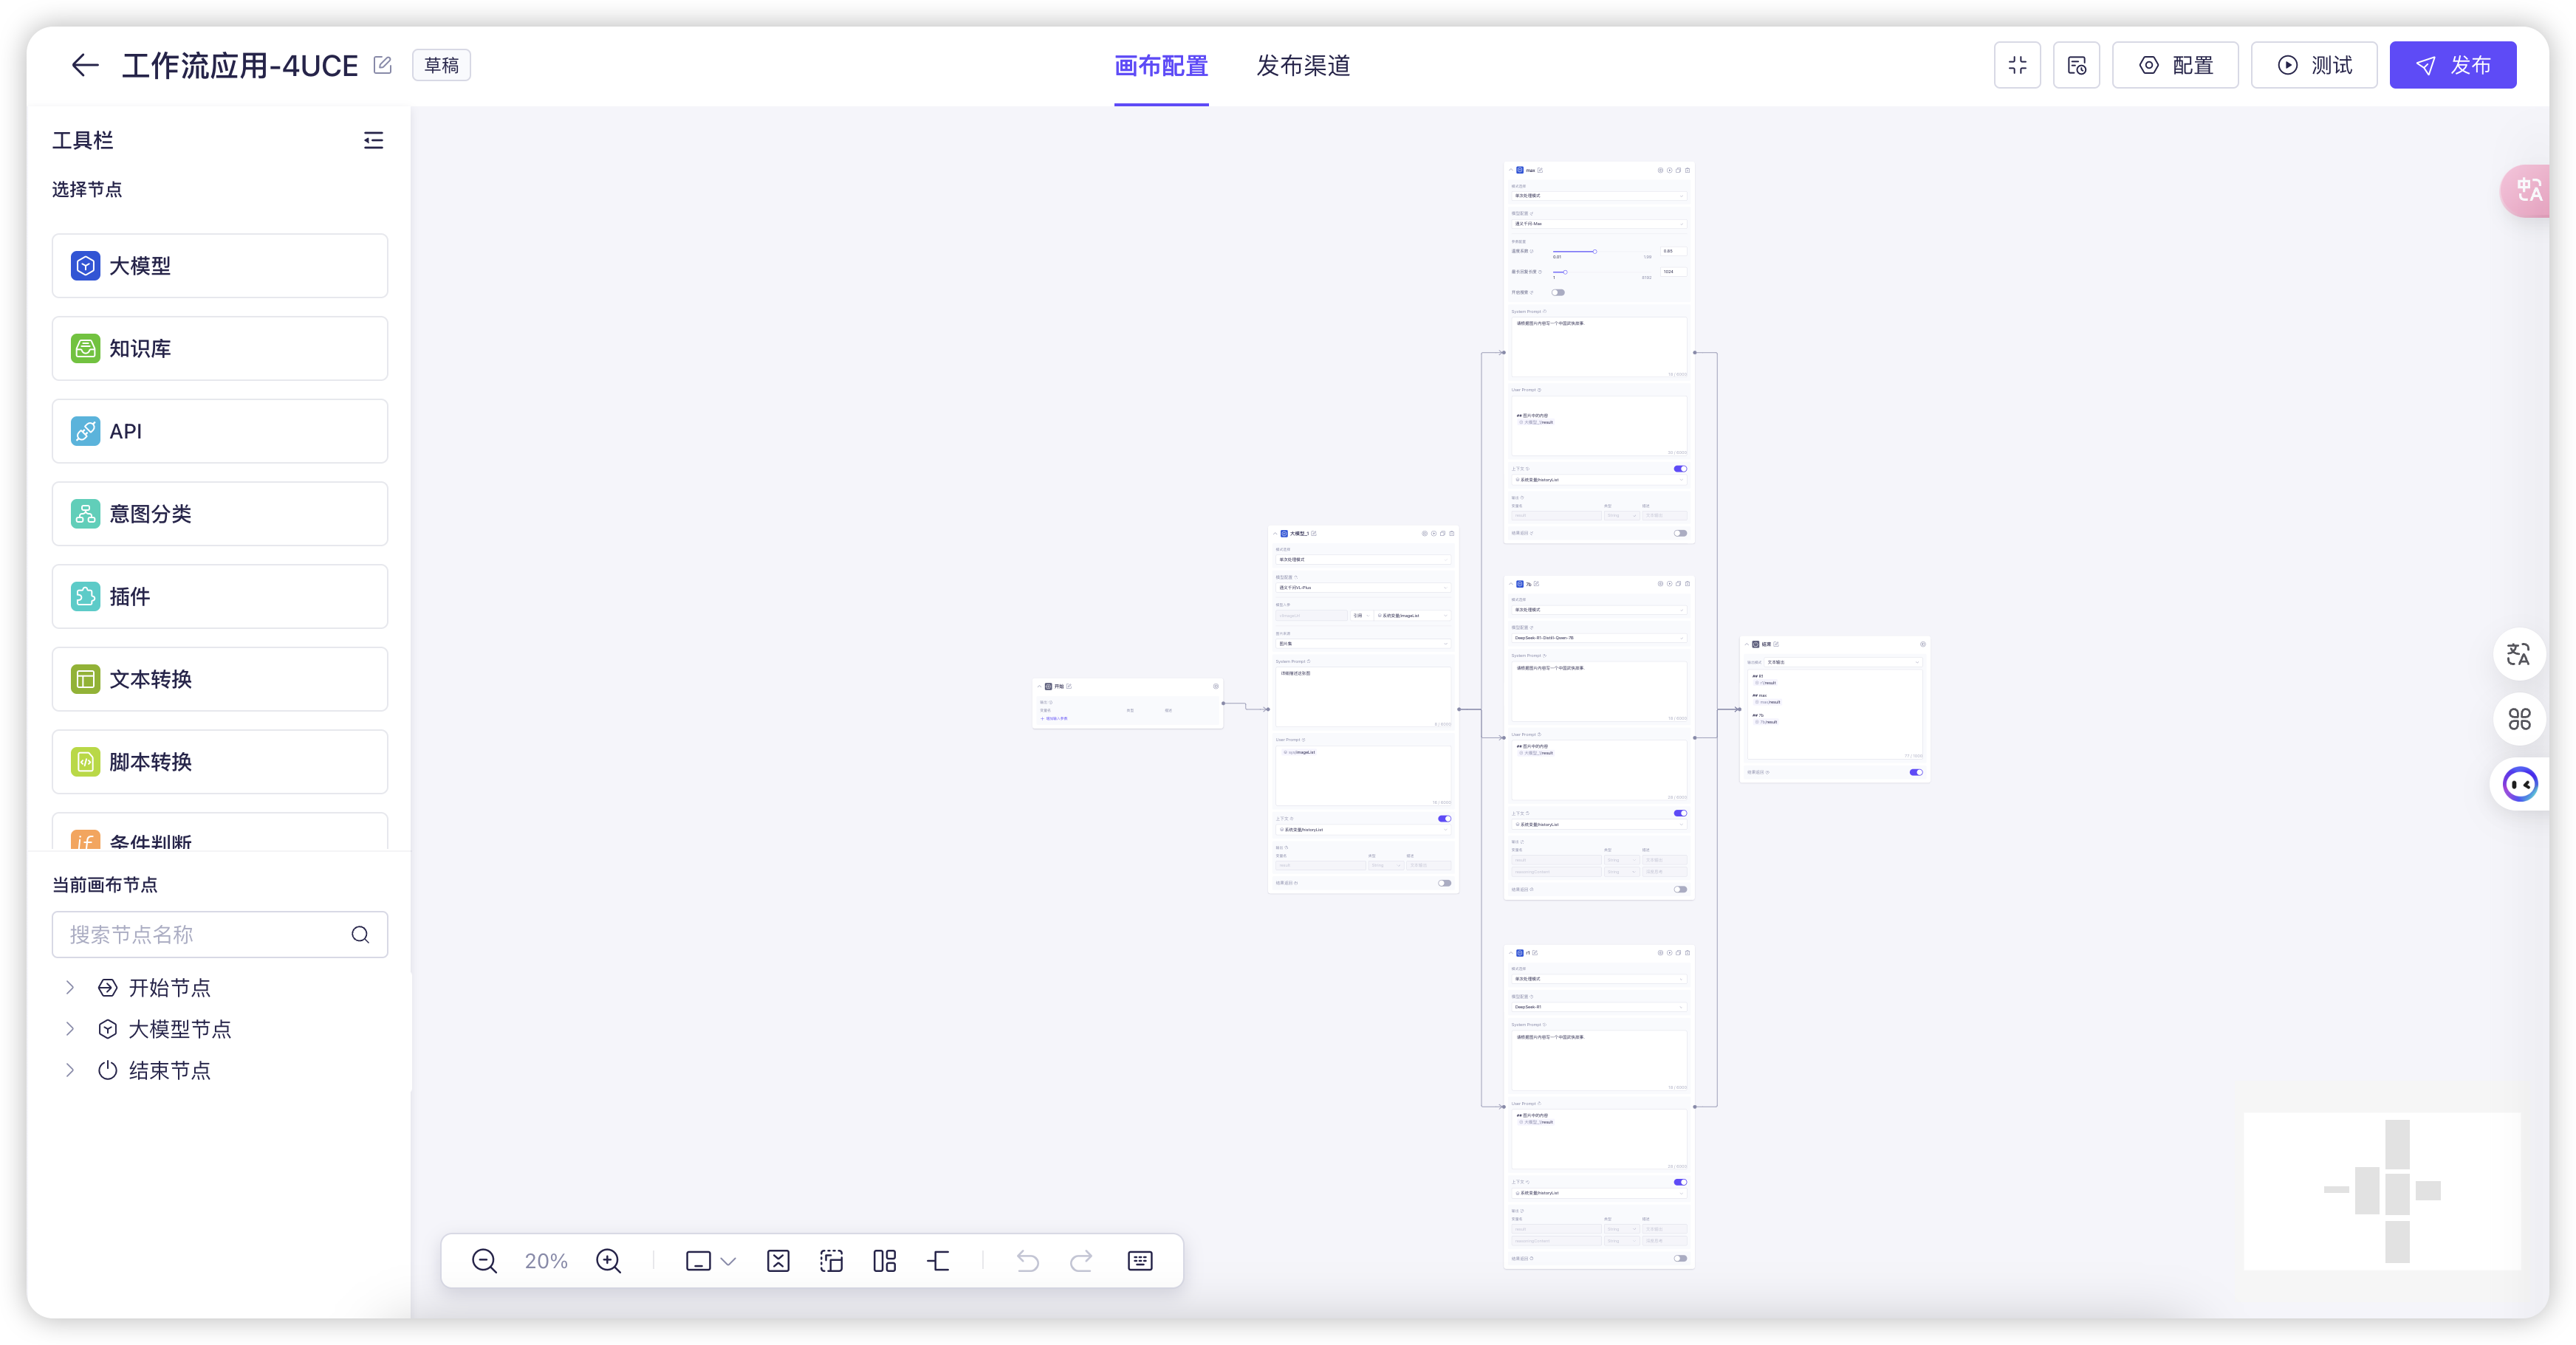Zoom out the canvas with minus magnifier
The image size is (2576, 1345).
[x=484, y=1261]
